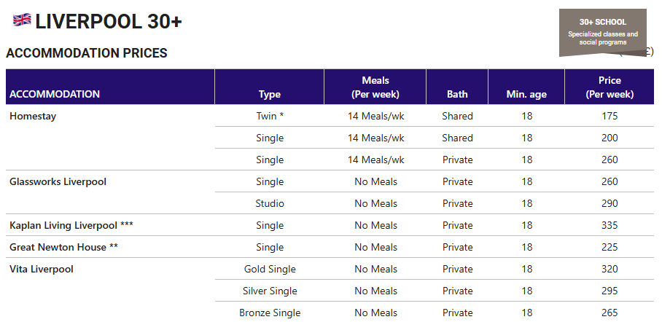Select the Vita Liverpool row label
The image size is (662, 322).
[x=42, y=270]
